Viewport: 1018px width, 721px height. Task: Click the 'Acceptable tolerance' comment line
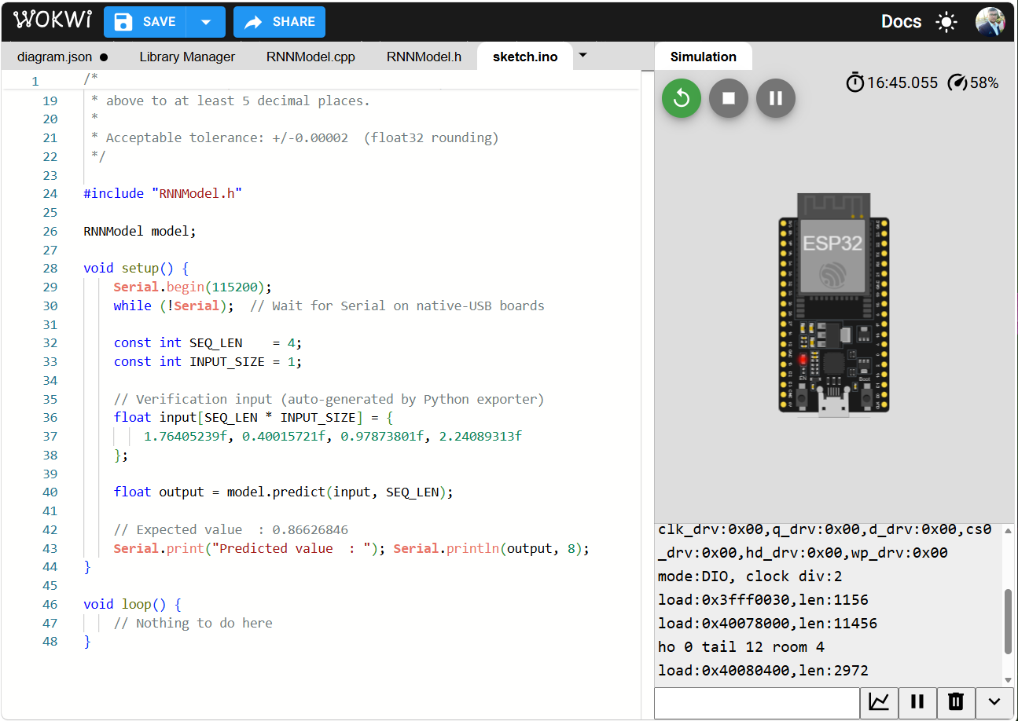[x=295, y=138]
